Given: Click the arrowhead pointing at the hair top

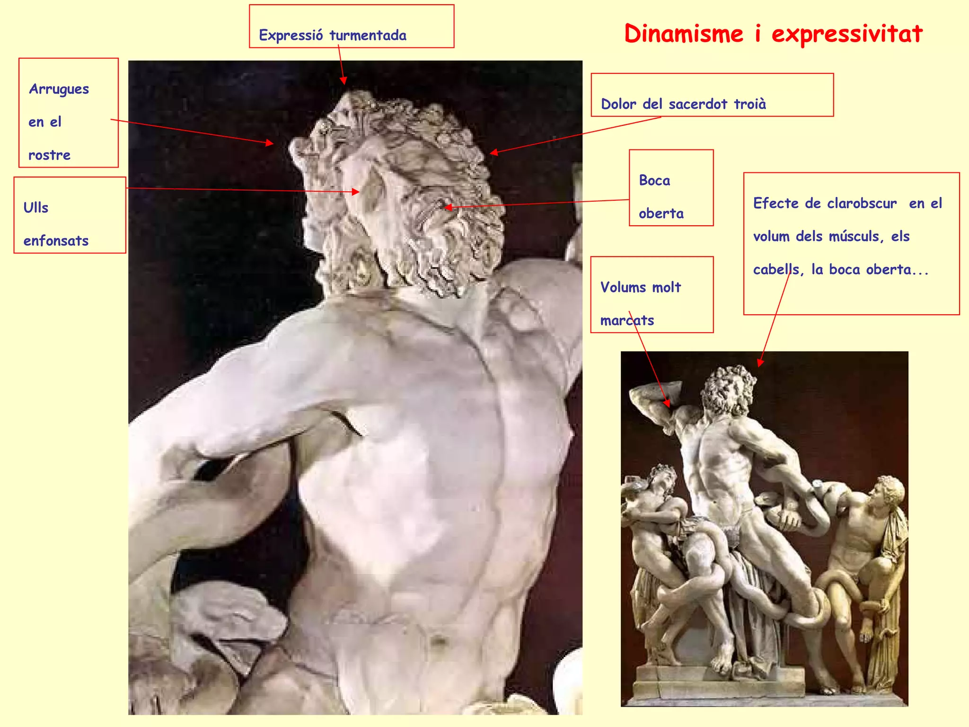Looking at the screenshot, I should pyautogui.click(x=344, y=81).
